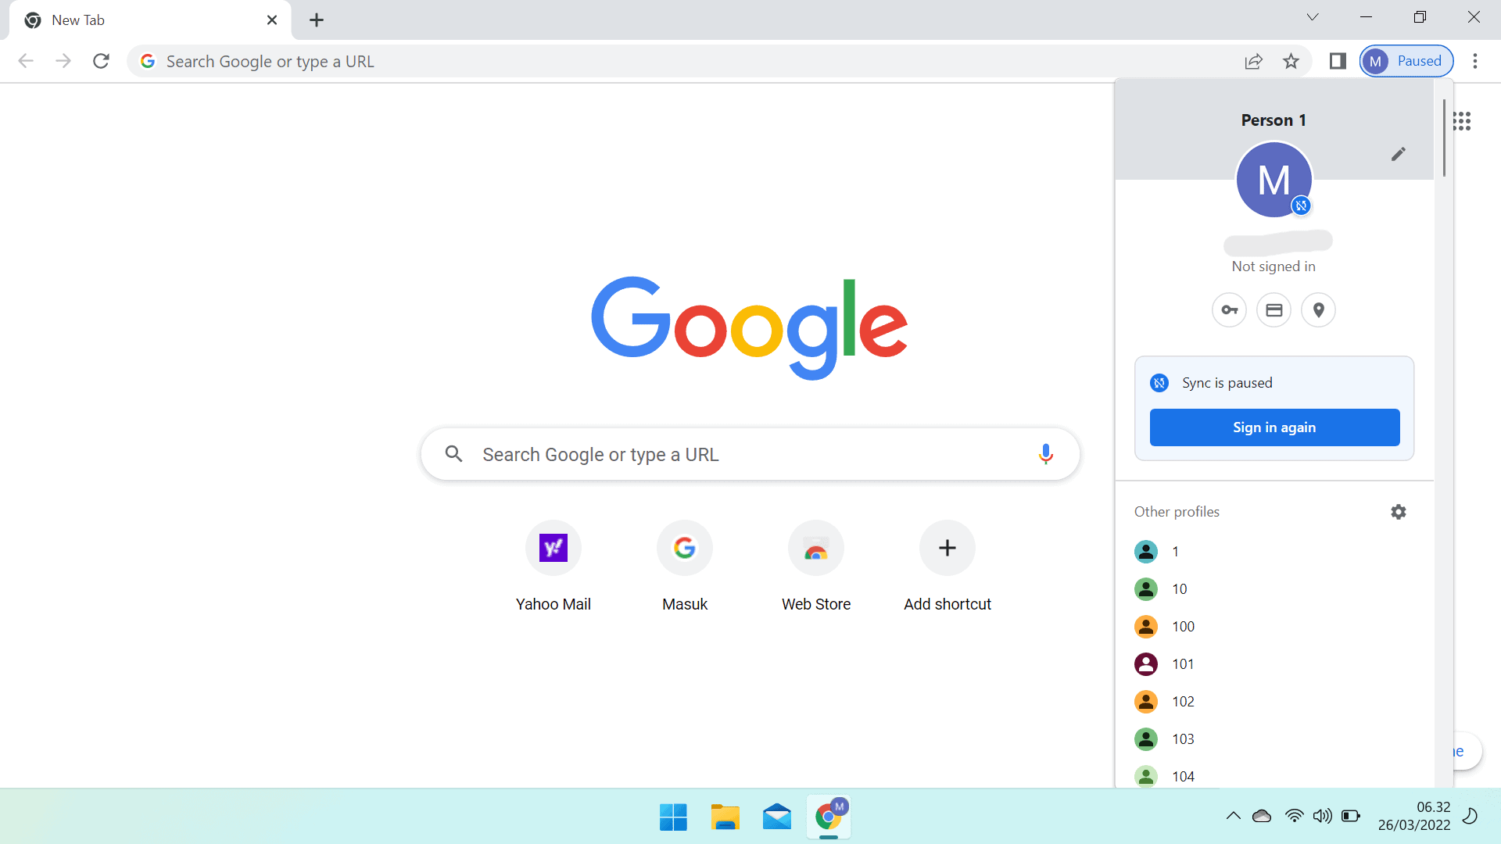Reload the current page

click(101, 61)
